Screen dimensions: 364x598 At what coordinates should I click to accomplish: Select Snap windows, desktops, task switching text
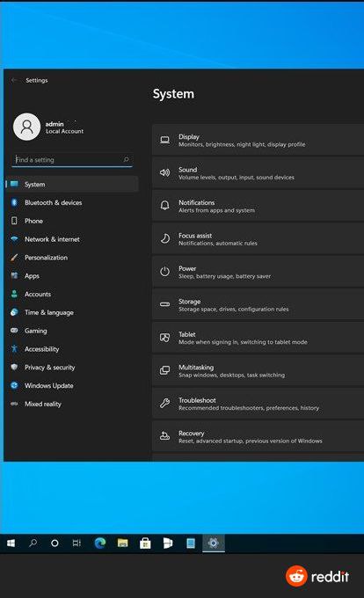[x=232, y=375]
